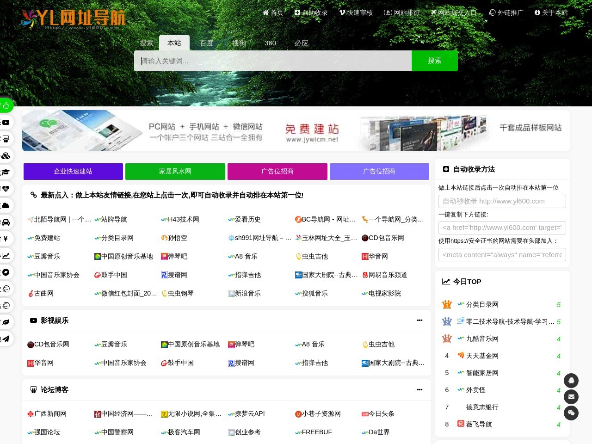Click the bell notification icon on right edge
Viewport: 592px width, 444px height.
tap(571, 380)
